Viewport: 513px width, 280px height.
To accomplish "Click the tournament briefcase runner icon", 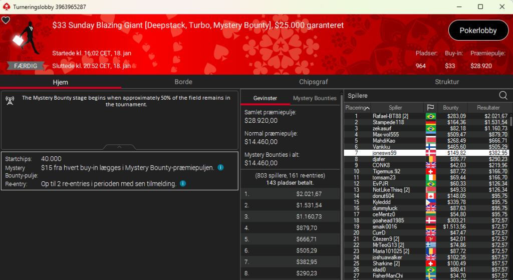I will (x=24, y=40).
